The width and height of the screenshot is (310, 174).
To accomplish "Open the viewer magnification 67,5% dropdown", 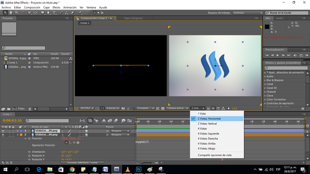I will [87, 108].
